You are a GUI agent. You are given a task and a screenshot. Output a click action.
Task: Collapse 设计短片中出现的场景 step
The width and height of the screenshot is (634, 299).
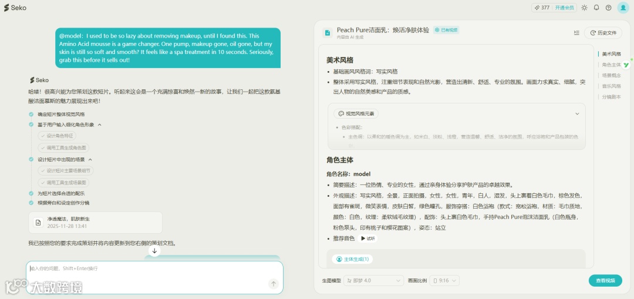(90, 159)
